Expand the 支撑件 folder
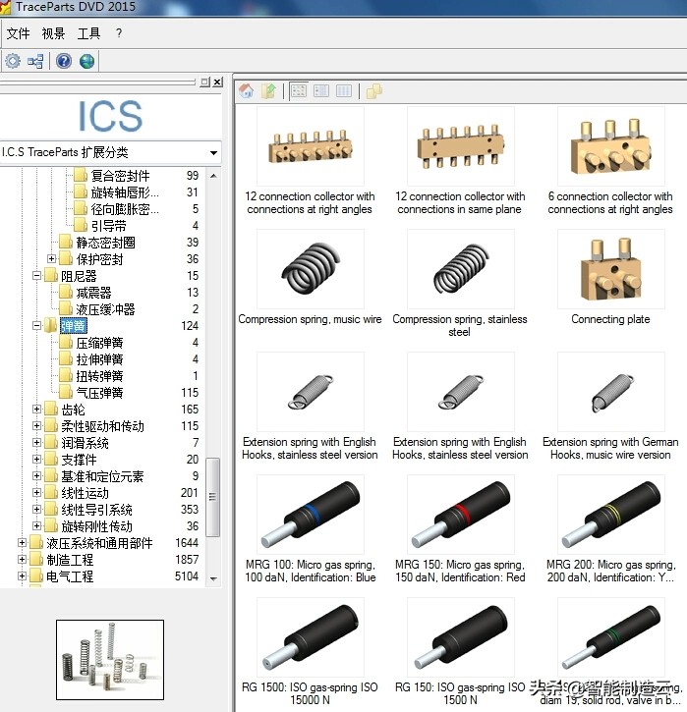 coord(36,459)
